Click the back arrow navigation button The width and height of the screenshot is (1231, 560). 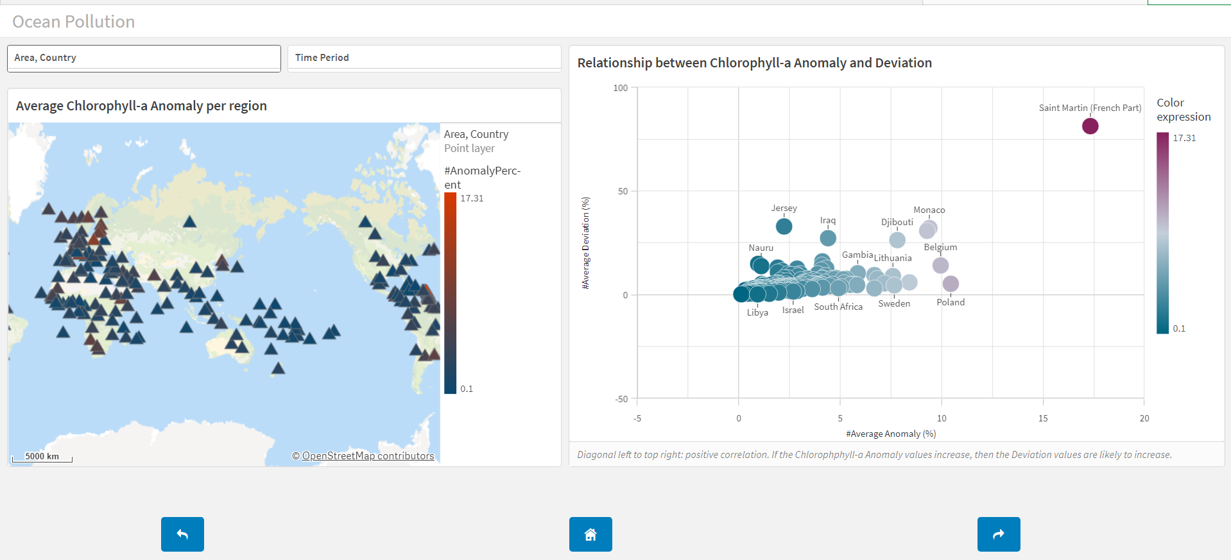(182, 534)
